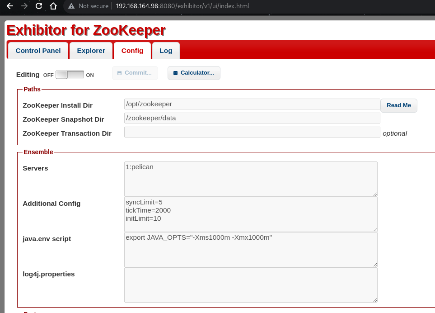Click the log4j.properties textarea resize grip
The width and height of the screenshot is (435, 313).
click(375, 300)
